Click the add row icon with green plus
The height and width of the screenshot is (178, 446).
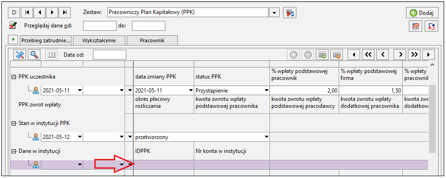point(322,54)
